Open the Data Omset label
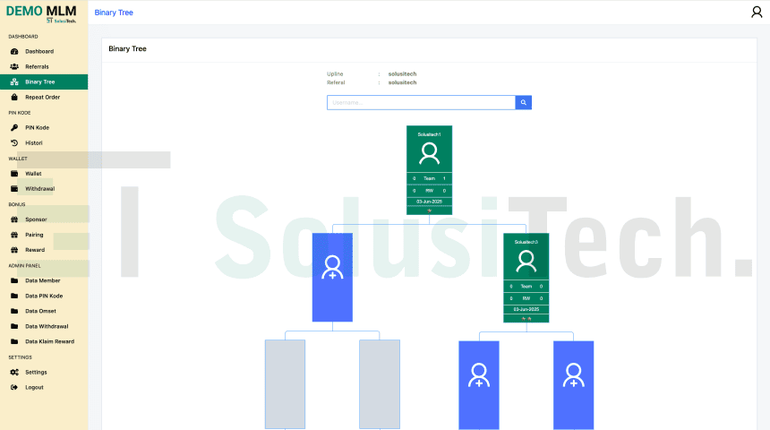Viewport: 770px width, 430px height. [x=40, y=311]
